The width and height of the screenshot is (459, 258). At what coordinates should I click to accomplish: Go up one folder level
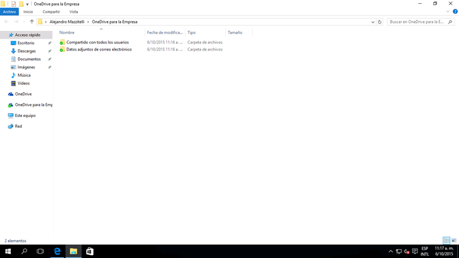pos(32,21)
